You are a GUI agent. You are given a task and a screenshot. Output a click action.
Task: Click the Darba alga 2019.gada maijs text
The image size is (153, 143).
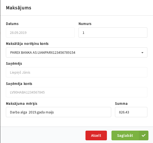point(32,112)
